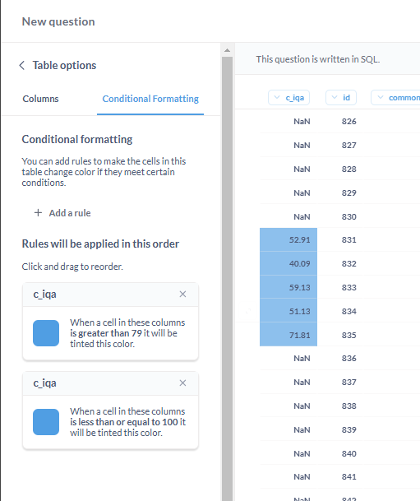Click the sidebar vertical scrollbar track
Screen dimensions: 420x501
(227, 278)
